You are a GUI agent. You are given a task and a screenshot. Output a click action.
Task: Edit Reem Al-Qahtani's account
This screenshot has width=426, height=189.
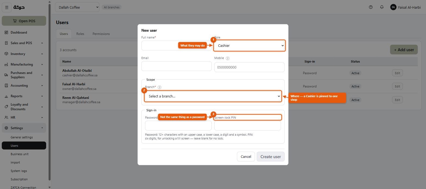pyautogui.click(x=397, y=100)
